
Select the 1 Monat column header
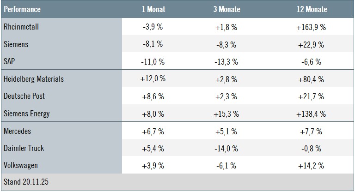(153, 9)
